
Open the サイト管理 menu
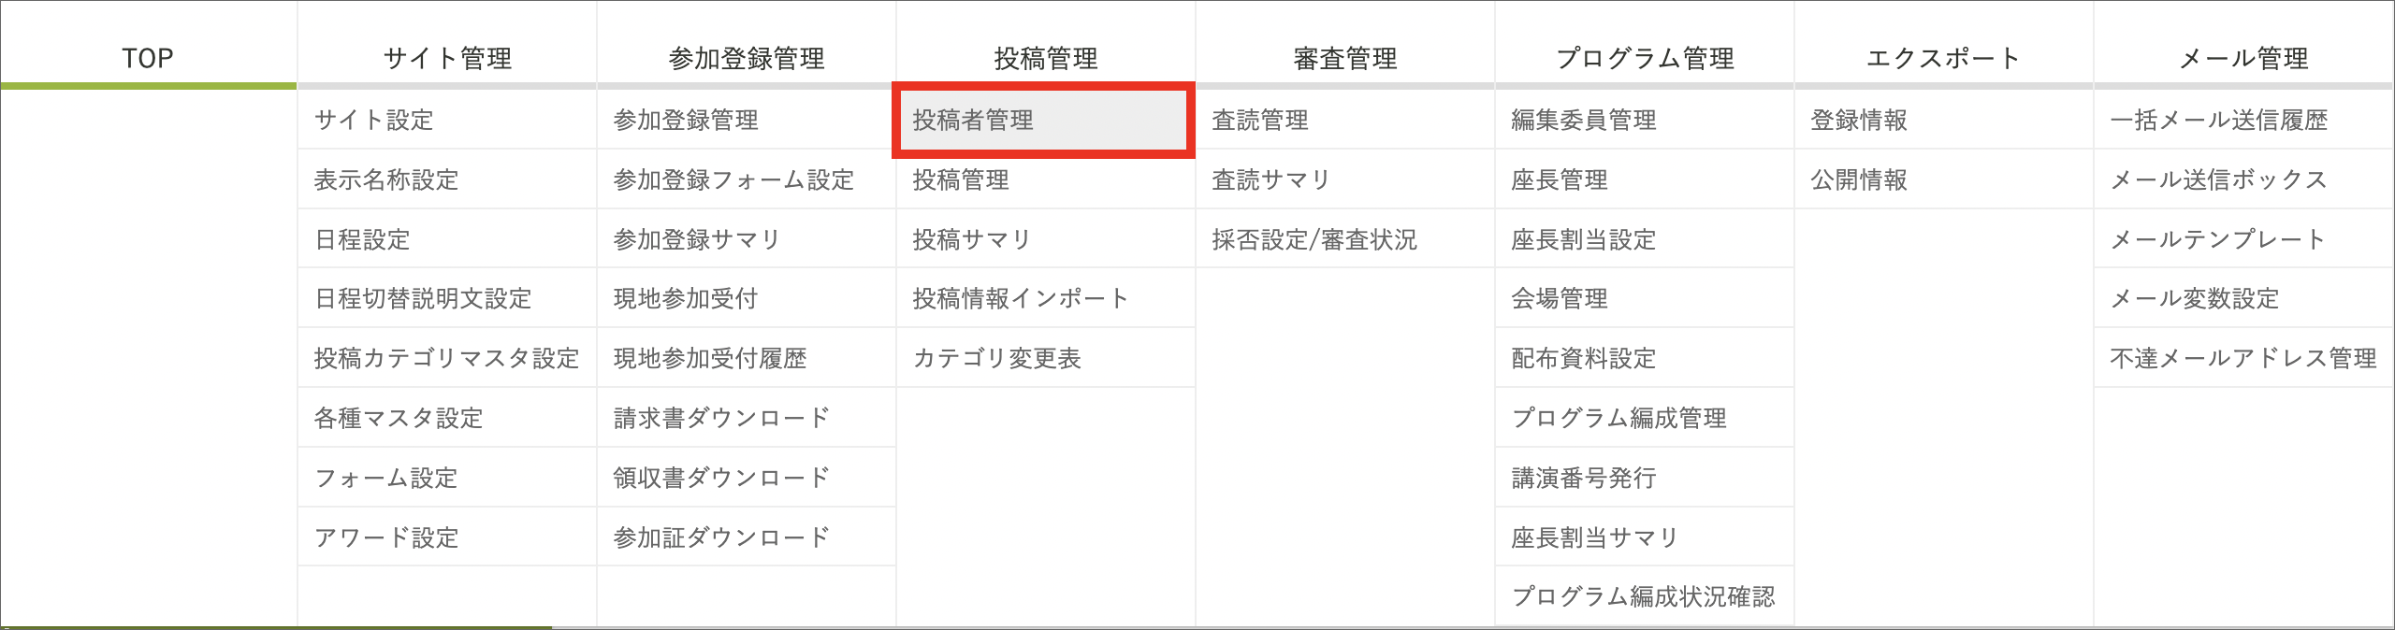click(x=446, y=58)
